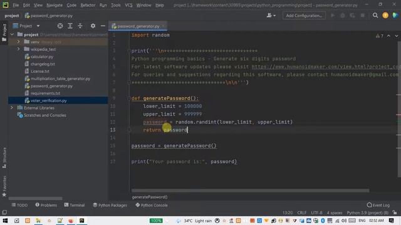
Task: Open the TODO tool window
Action: point(19,205)
